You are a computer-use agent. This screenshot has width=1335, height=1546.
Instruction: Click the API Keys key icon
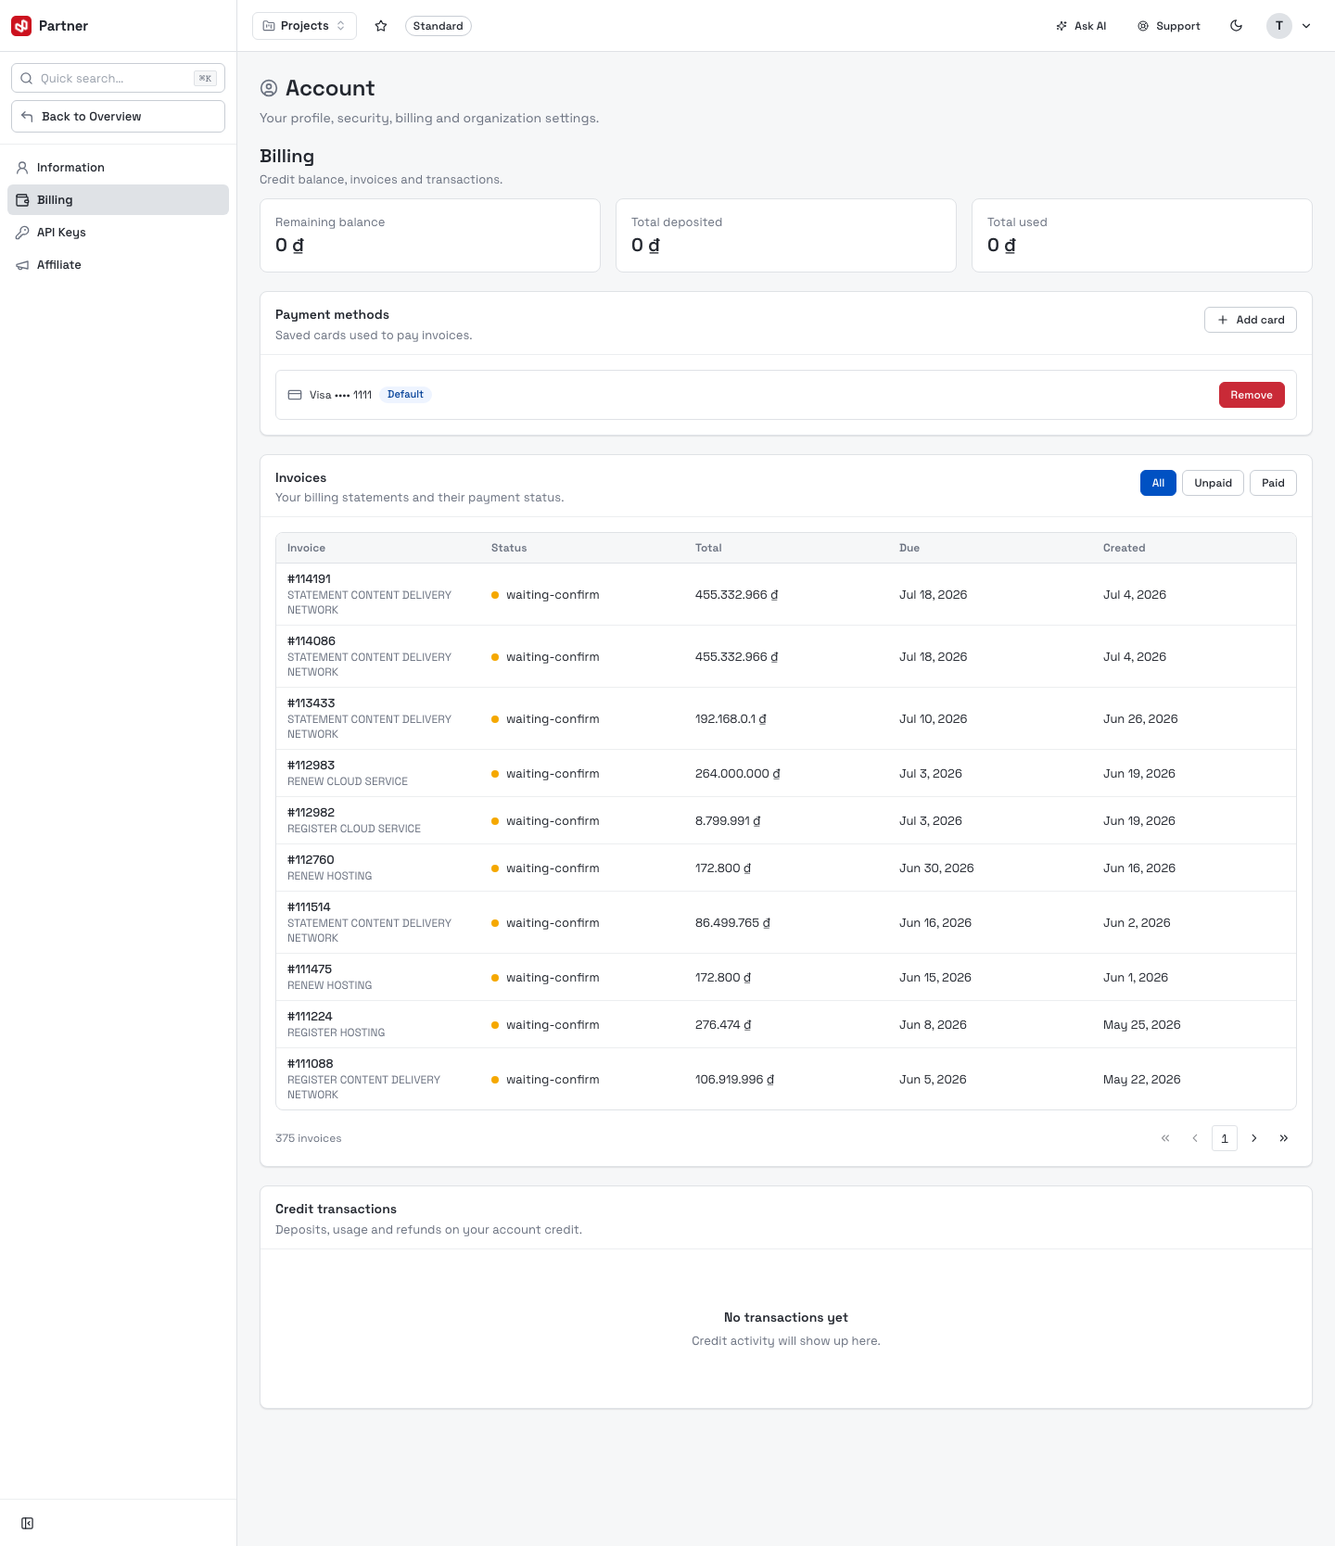(22, 233)
